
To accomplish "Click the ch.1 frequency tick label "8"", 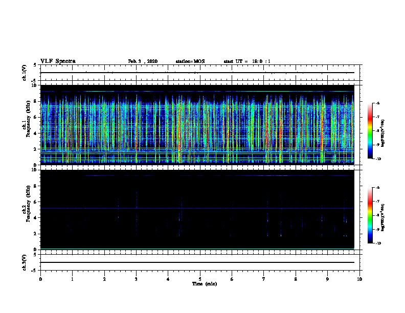I will [36, 101].
